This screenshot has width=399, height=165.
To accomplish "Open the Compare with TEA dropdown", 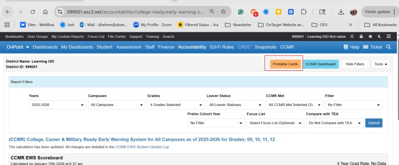I will click(334, 123).
